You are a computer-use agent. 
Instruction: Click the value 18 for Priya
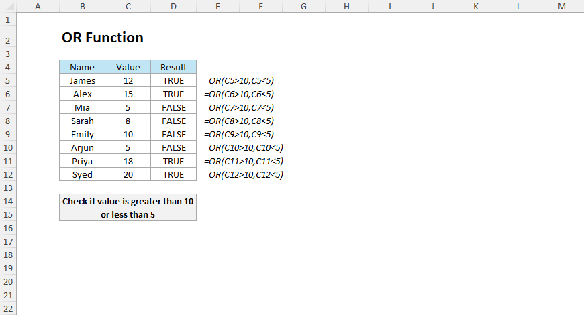[x=128, y=161]
